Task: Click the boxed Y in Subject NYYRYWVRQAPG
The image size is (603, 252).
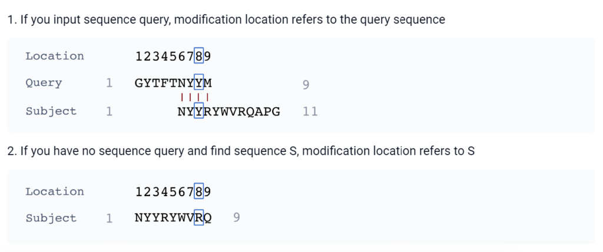Action: (x=199, y=111)
